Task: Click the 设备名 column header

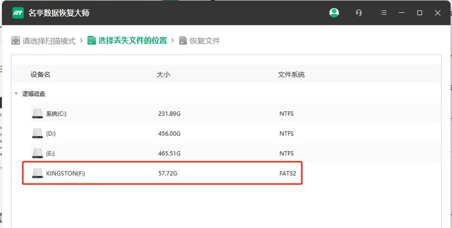Action: tap(41, 74)
